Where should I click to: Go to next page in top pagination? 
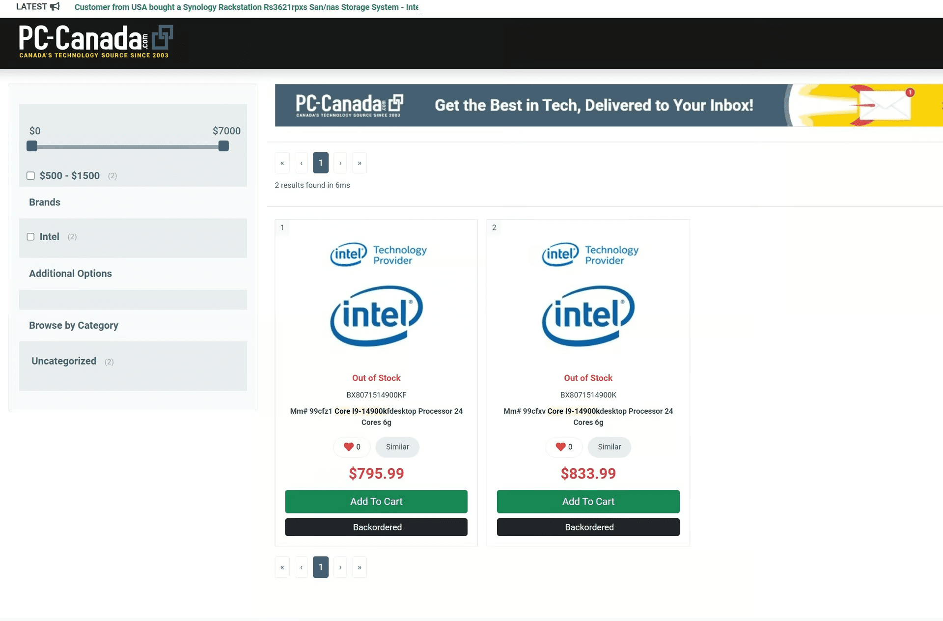[x=340, y=163]
